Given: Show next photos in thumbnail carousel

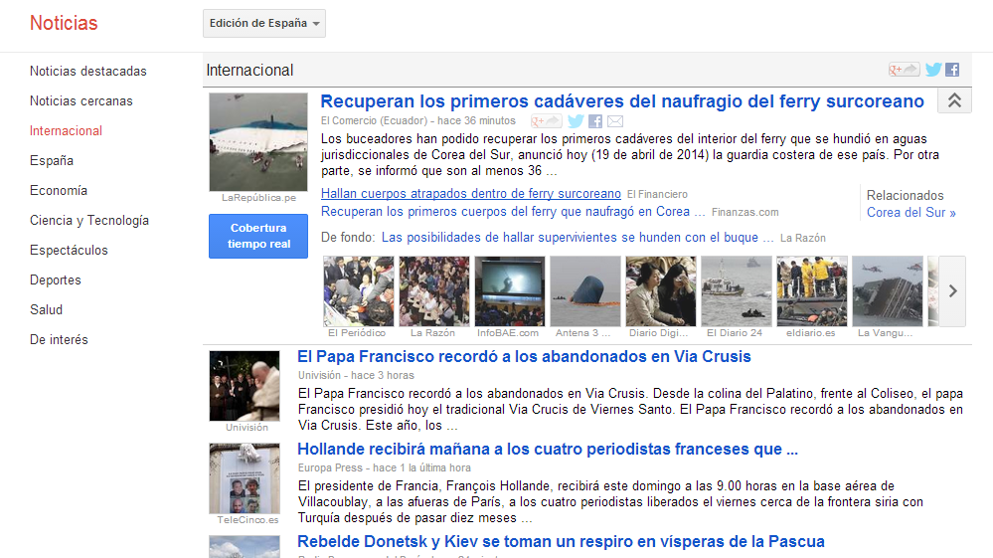Looking at the screenshot, I should [953, 291].
